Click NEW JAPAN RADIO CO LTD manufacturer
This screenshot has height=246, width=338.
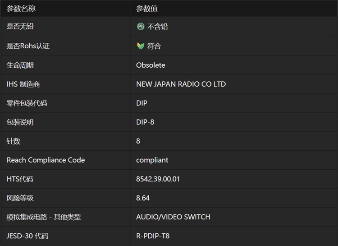click(x=181, y=84)
